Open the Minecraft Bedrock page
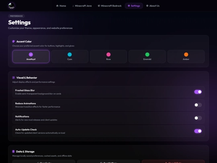Screen dimensions: 217x163 click(x=110, y=6)
